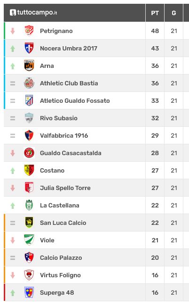The height and width of the screenshot is (306, 189).
Task: Click the equals sign beside Rivo Subasio
Action: [13, 118]
